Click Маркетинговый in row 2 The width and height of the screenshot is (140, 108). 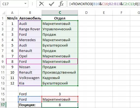click(x=60, y=24)
